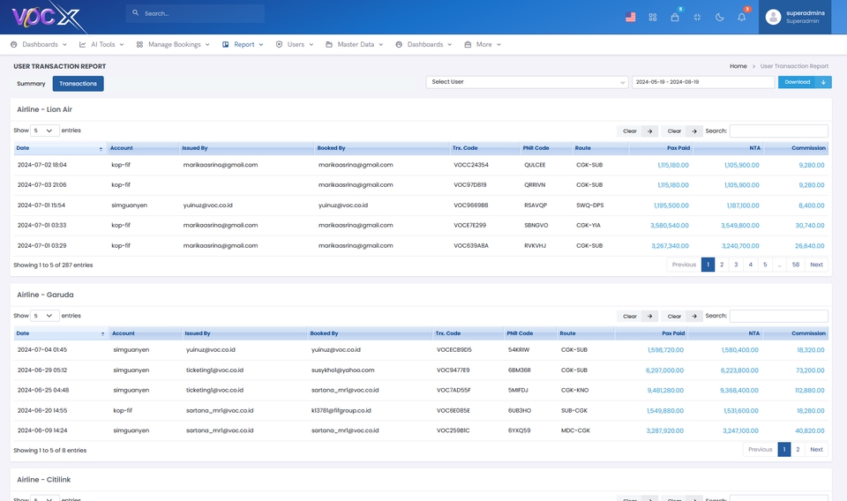Screen dimensions: 847x501
Task: Expand the Select User dropdown
Action: [527, 82]
